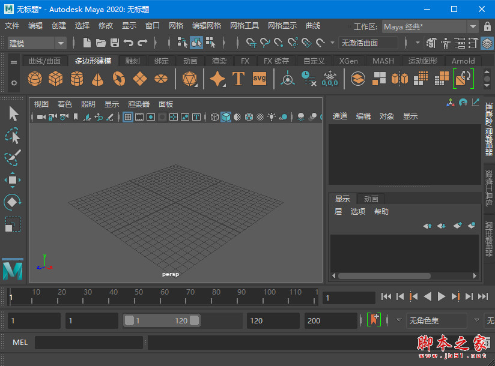The height and width of the screenshot is (366, 495).
Task: Click the polygon sphere shelf icon
Action: [35, 79]
